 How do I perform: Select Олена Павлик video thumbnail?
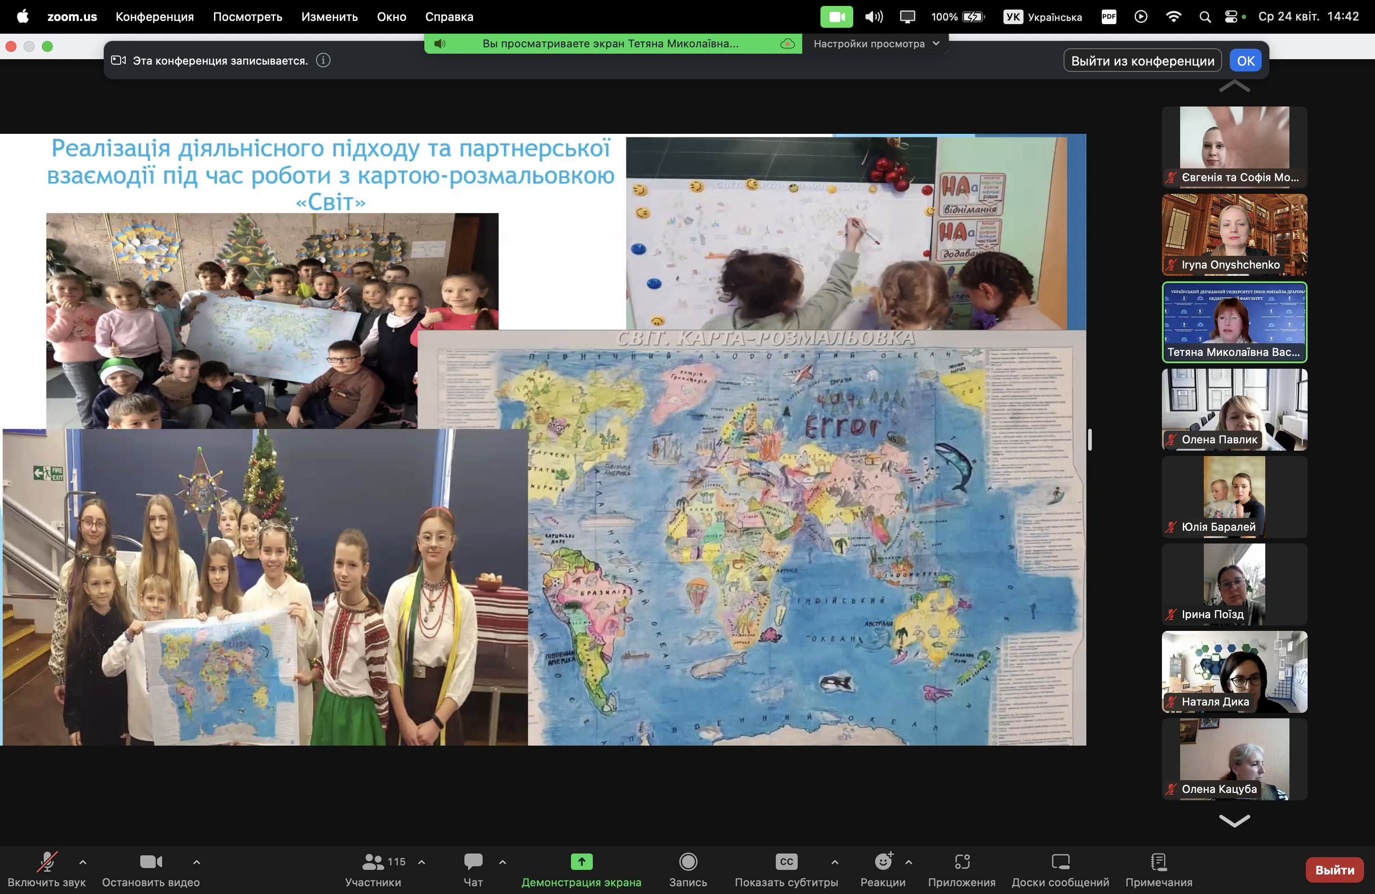click(1235, 410)
